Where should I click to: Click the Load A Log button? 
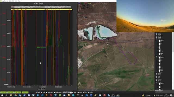25,92
